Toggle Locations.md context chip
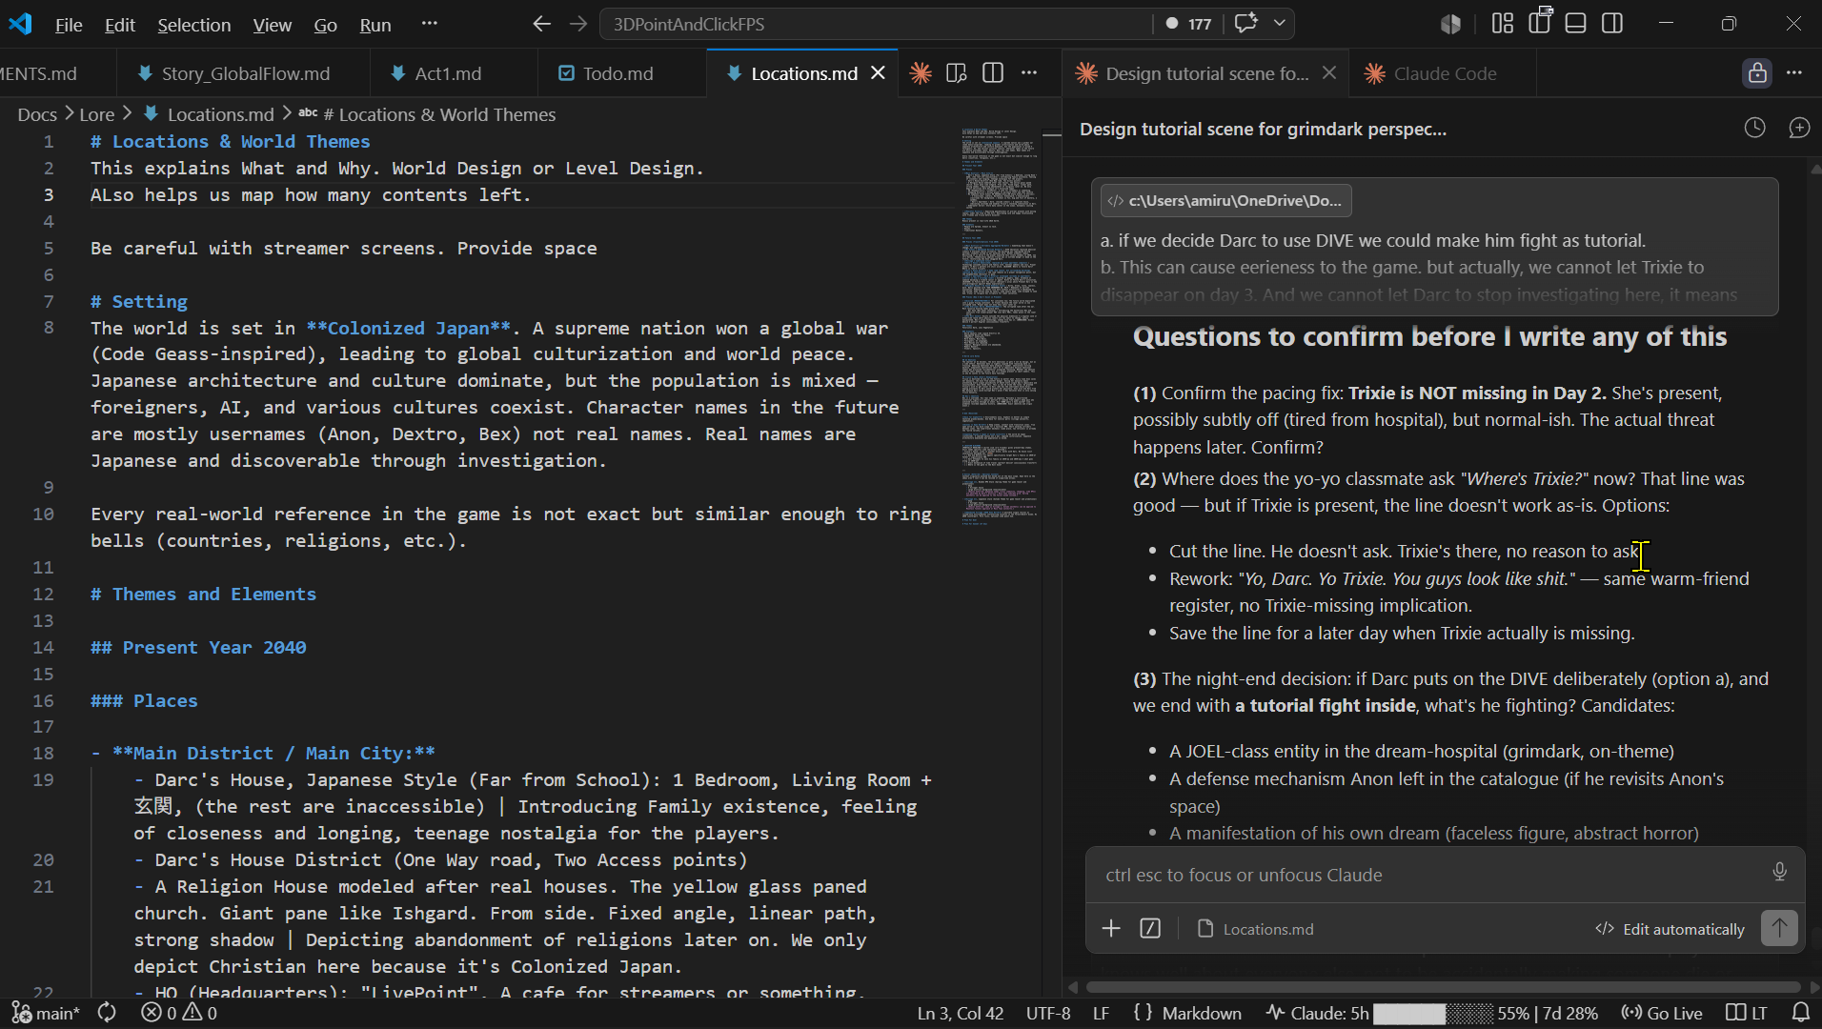This screenshot has height=1029, width=1822. click(x=1256, y=929)
